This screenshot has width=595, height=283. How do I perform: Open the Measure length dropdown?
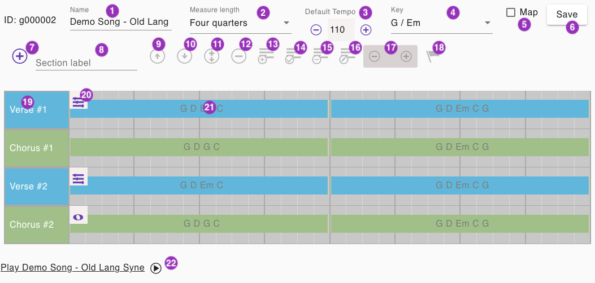240,23
